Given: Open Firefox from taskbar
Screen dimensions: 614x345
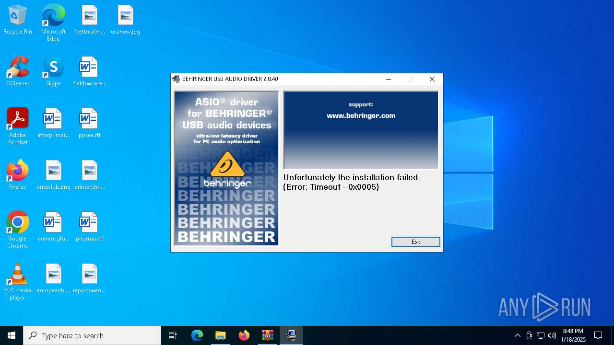Looking at the screenshot, I should tap(244, 335).
